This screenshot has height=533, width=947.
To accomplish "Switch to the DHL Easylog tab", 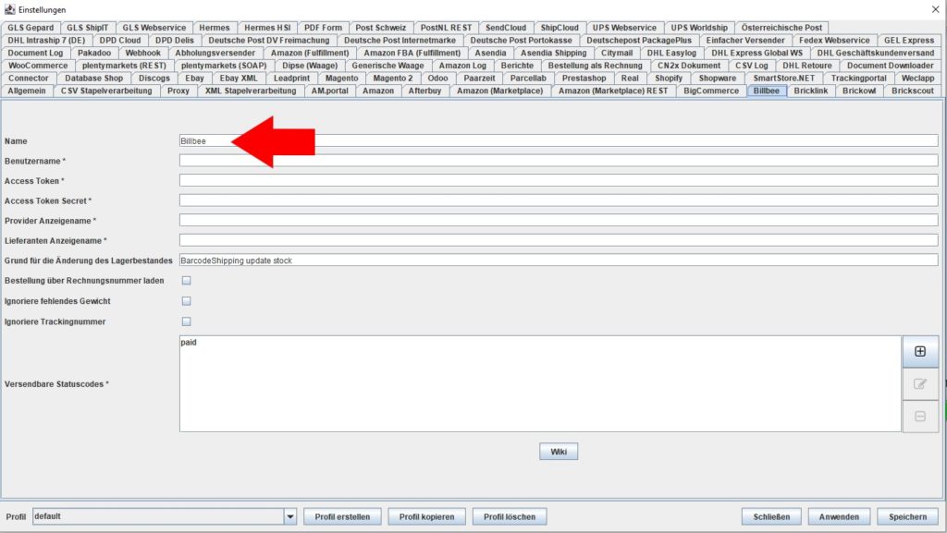I will (x=671, y=53).
